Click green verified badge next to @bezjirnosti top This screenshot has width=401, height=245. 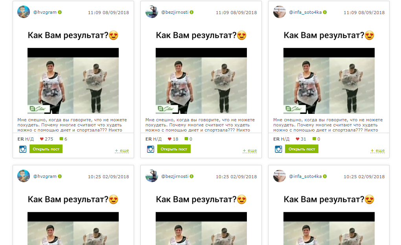pyautogui.click(x=192, y=12)
